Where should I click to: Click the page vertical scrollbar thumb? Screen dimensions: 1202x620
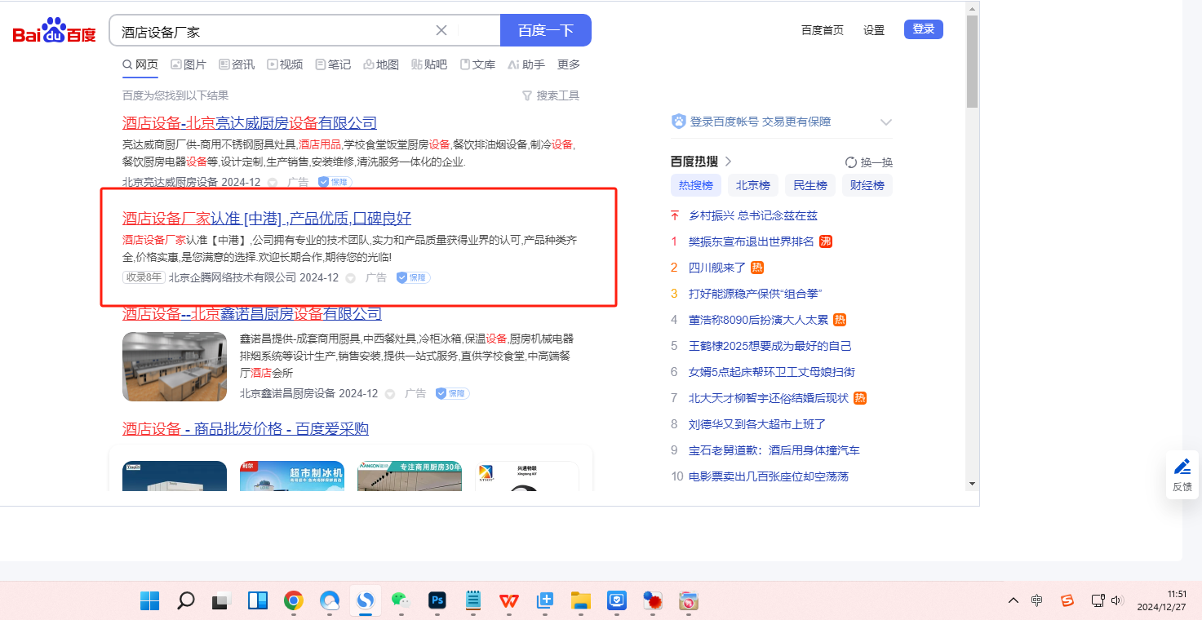coord(971,61)
